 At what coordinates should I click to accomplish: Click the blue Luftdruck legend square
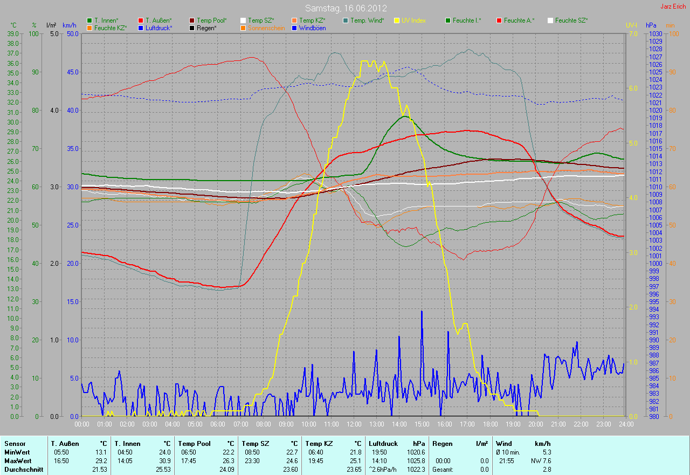pyautogui.click(x=141, y=28)
